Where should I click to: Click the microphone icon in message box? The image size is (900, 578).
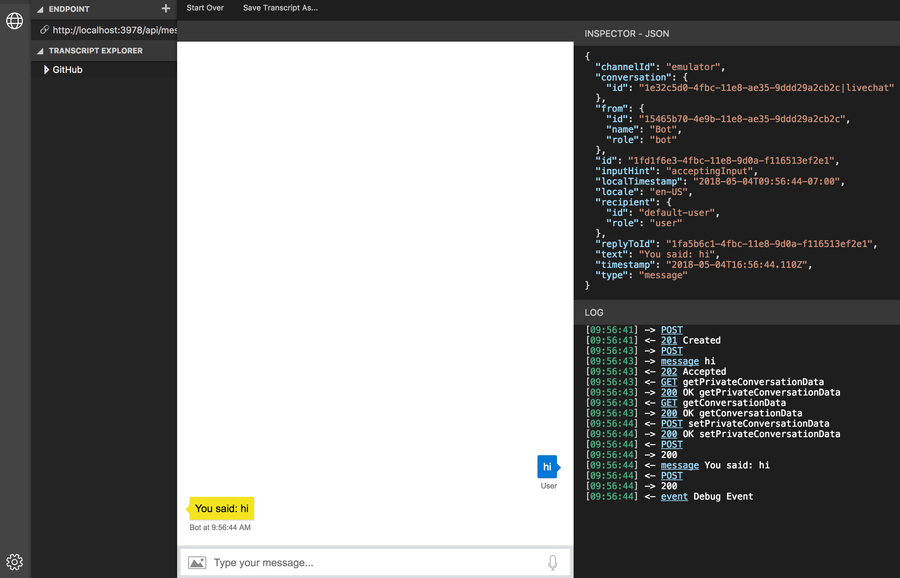point(552,562)
